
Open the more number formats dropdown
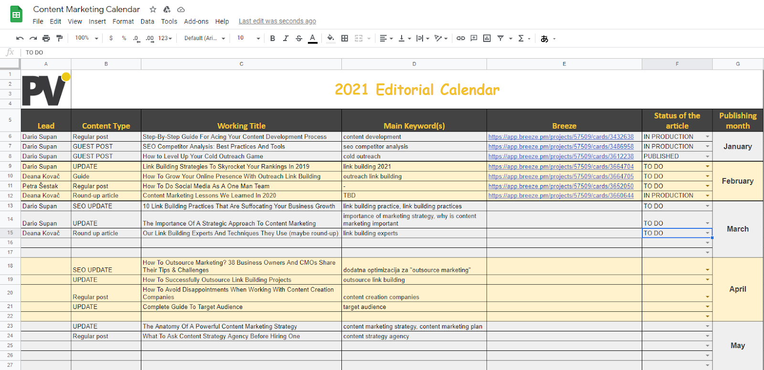click(165, 38)
